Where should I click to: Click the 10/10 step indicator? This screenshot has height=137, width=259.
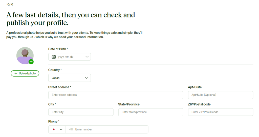coord(10,5)
